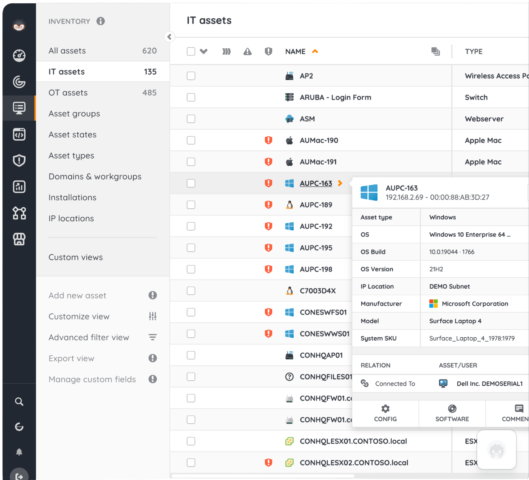The height and width of the screenshot is (480, 529).
Task: Open the selection dropdown arrow beside header checkbox
Action: [204, 51]
